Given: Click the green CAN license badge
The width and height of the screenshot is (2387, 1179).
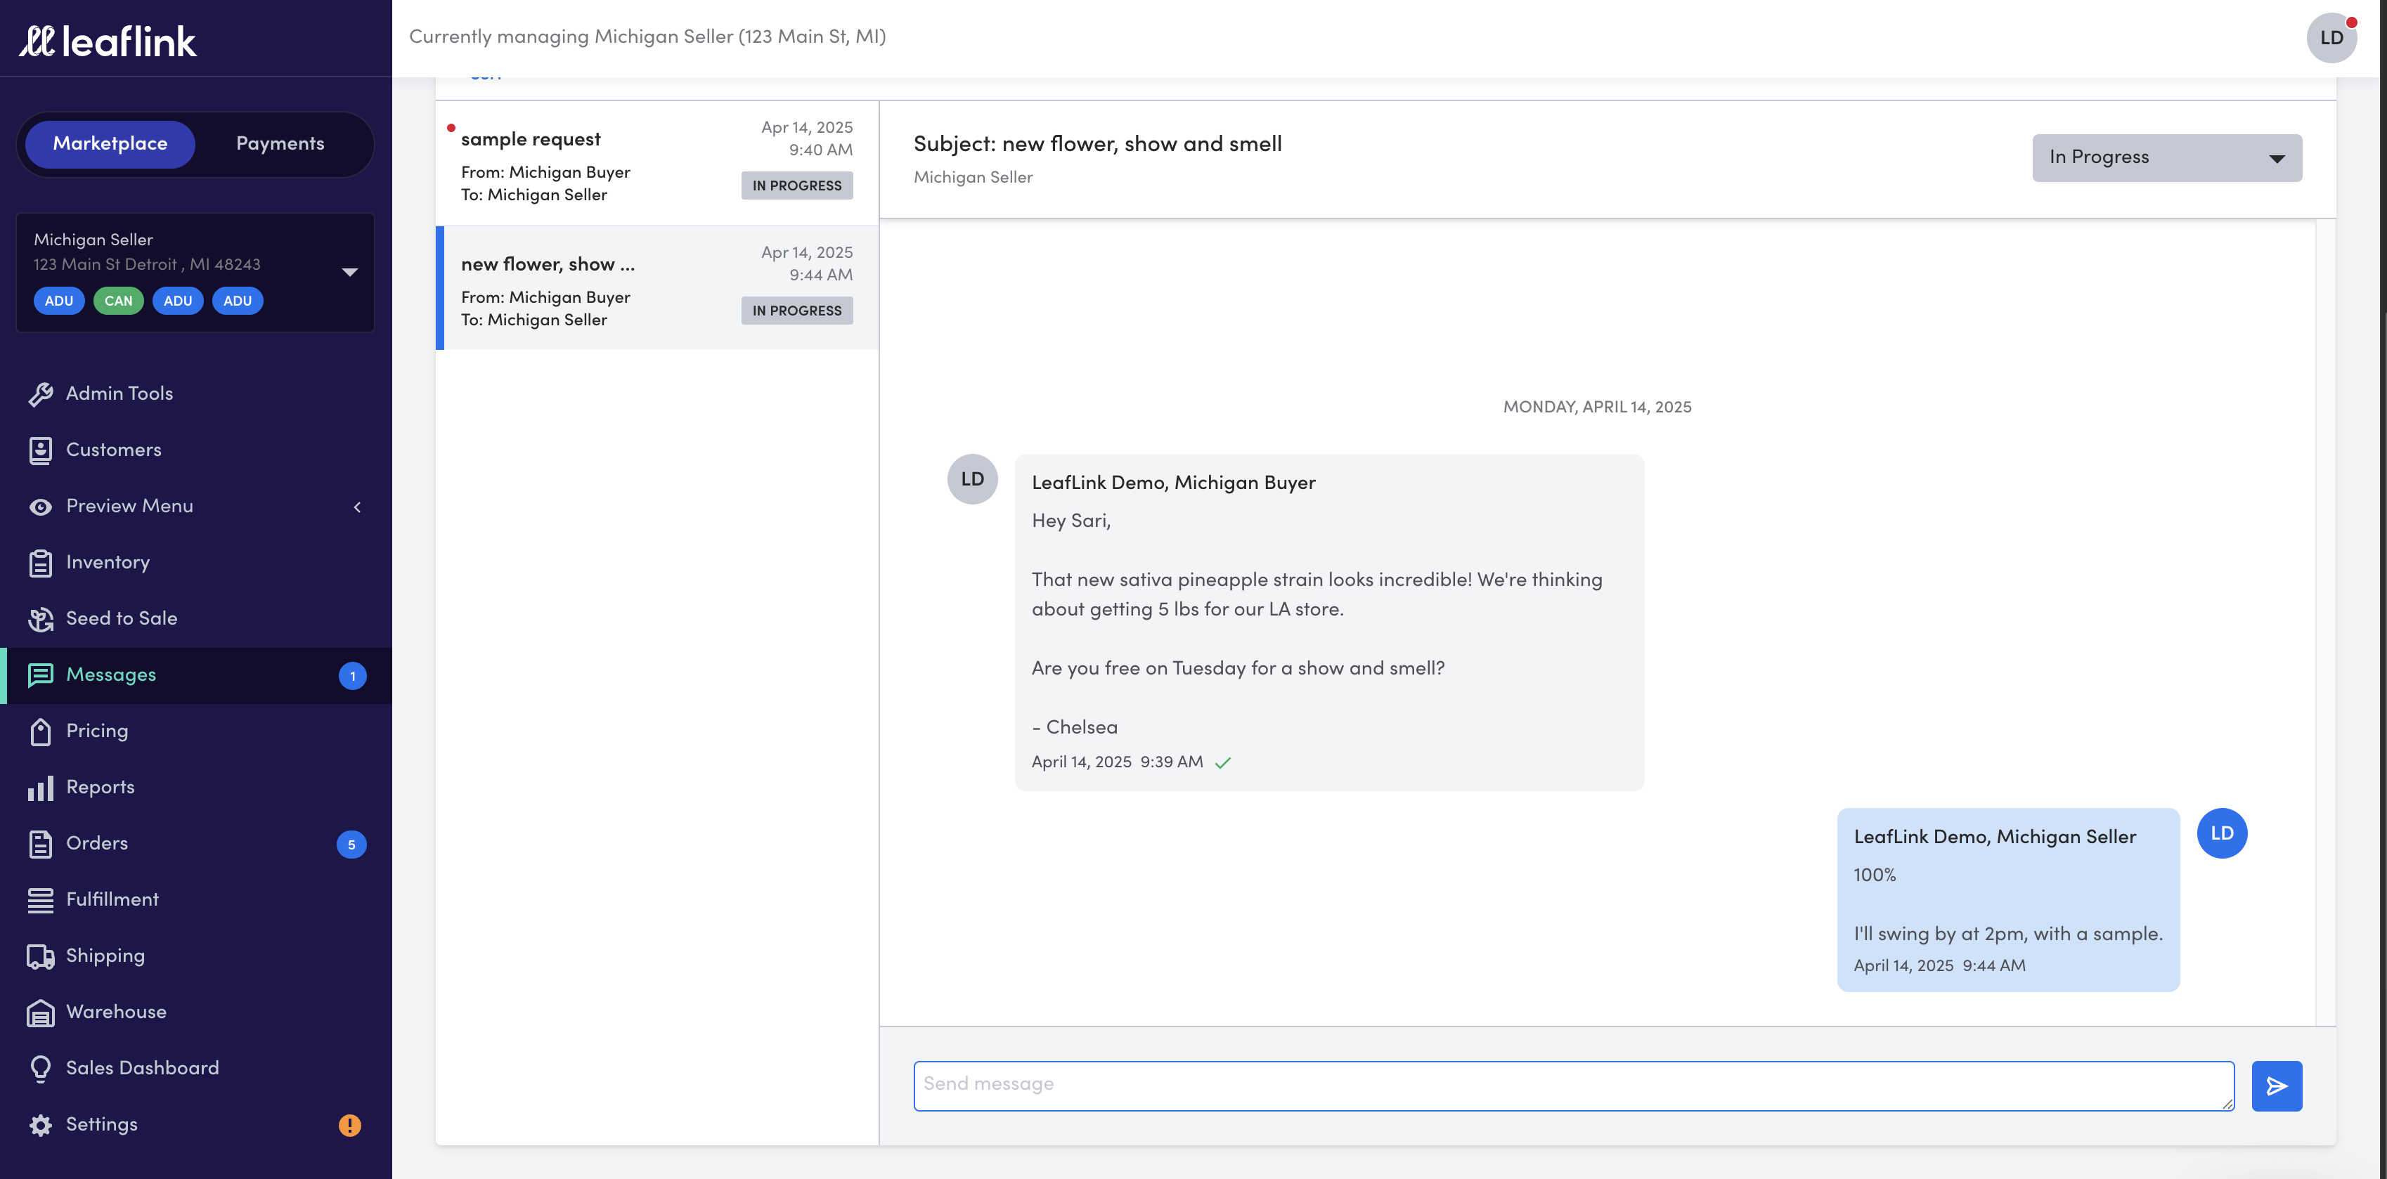Looking at the screenshot, I should coord(119,301).
